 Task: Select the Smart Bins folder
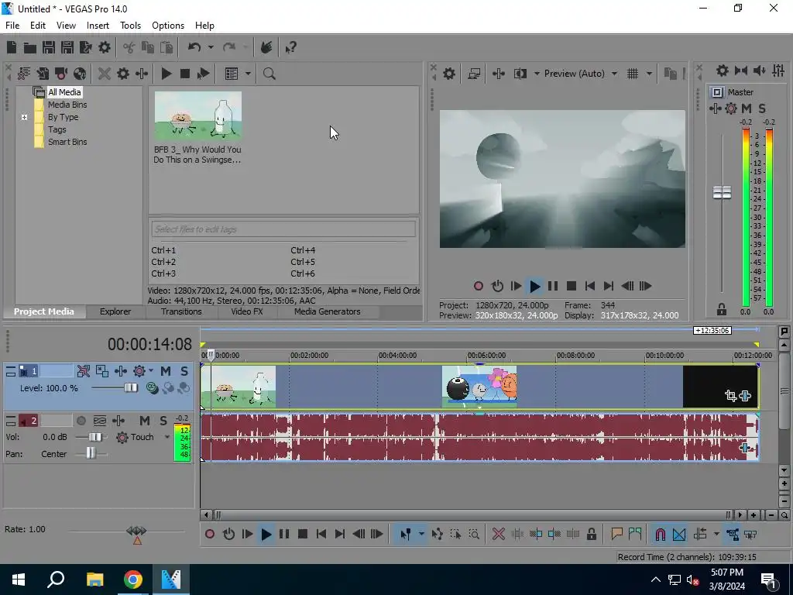(67, 143)
